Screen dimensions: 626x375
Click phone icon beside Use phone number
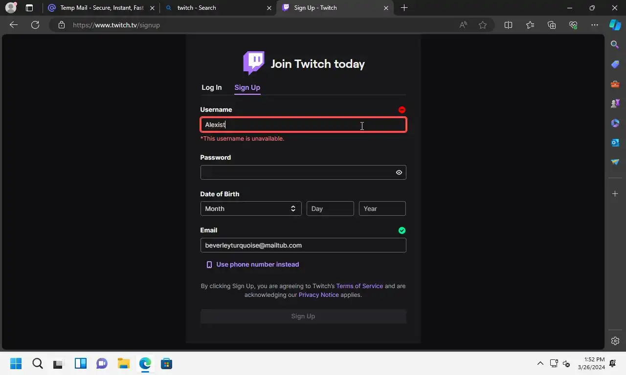pyautogui.click(x=209, y=265)
